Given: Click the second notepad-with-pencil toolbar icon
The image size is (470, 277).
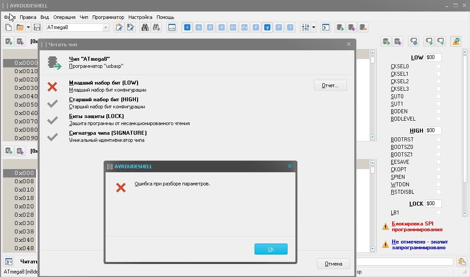Looking at the screenshot, I should 131,27.
